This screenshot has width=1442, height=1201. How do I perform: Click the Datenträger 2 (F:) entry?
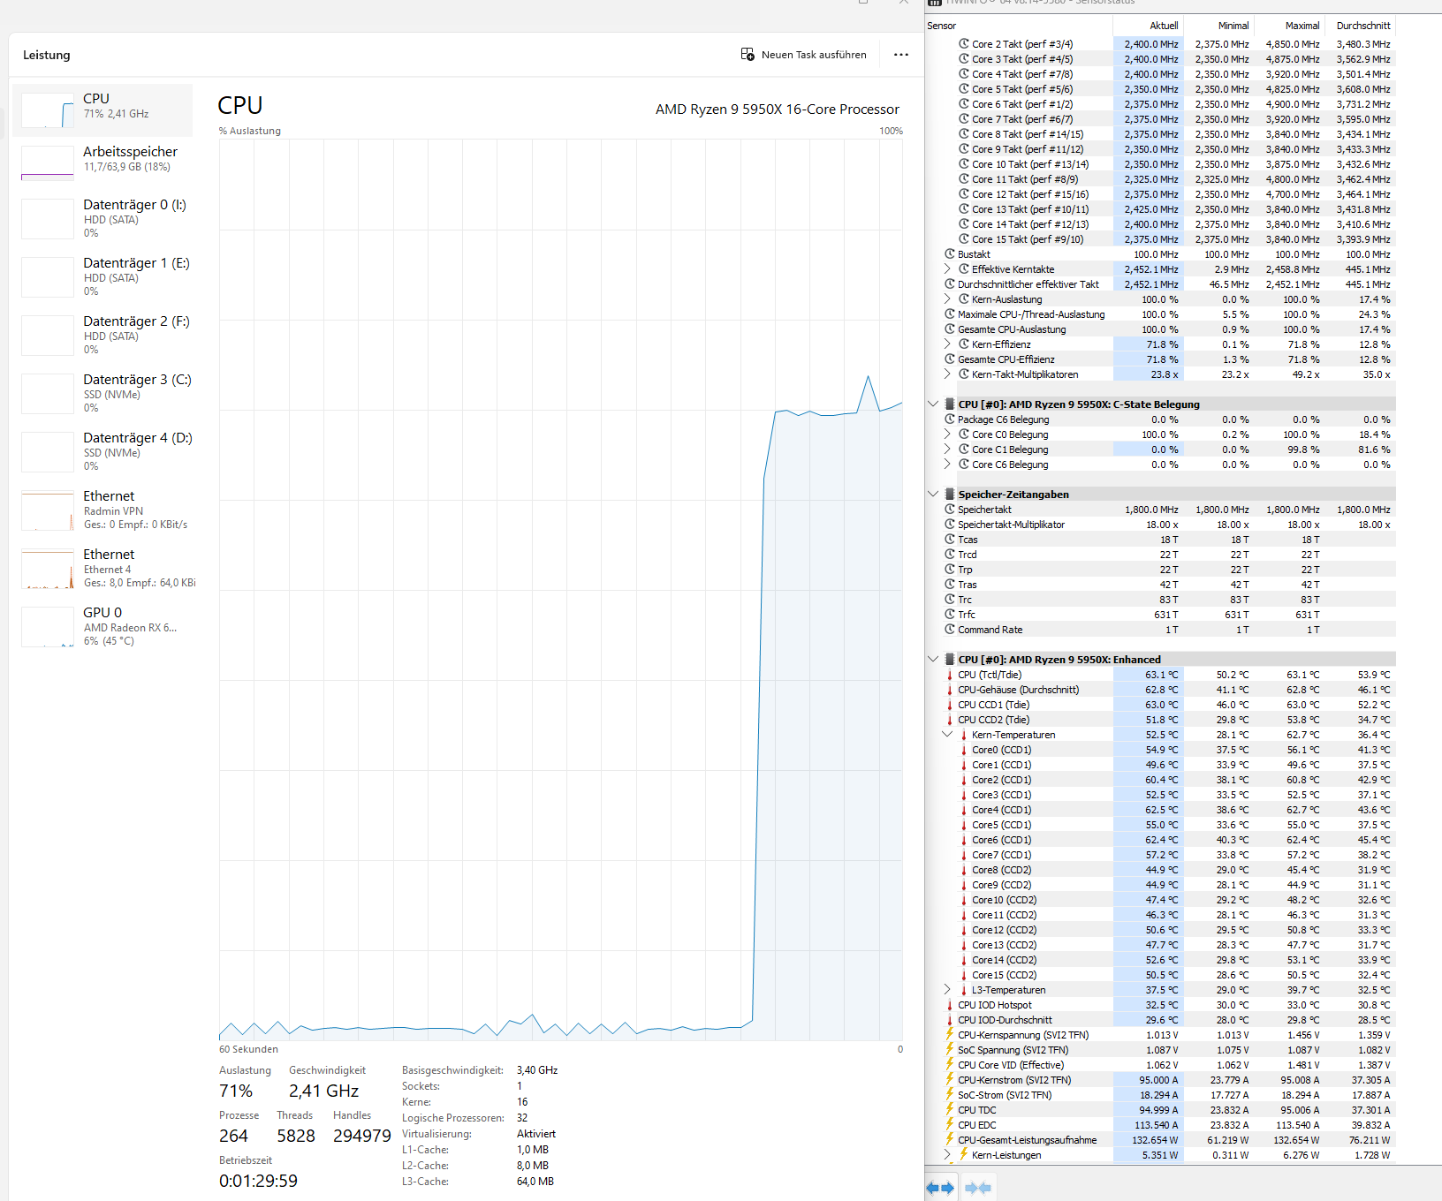click(x=102, y=335)
